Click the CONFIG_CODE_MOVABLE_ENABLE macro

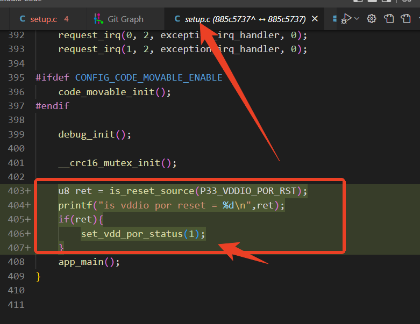148,77
